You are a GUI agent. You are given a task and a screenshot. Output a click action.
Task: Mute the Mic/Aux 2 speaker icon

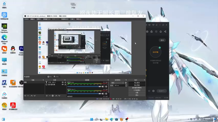point(103,94)
